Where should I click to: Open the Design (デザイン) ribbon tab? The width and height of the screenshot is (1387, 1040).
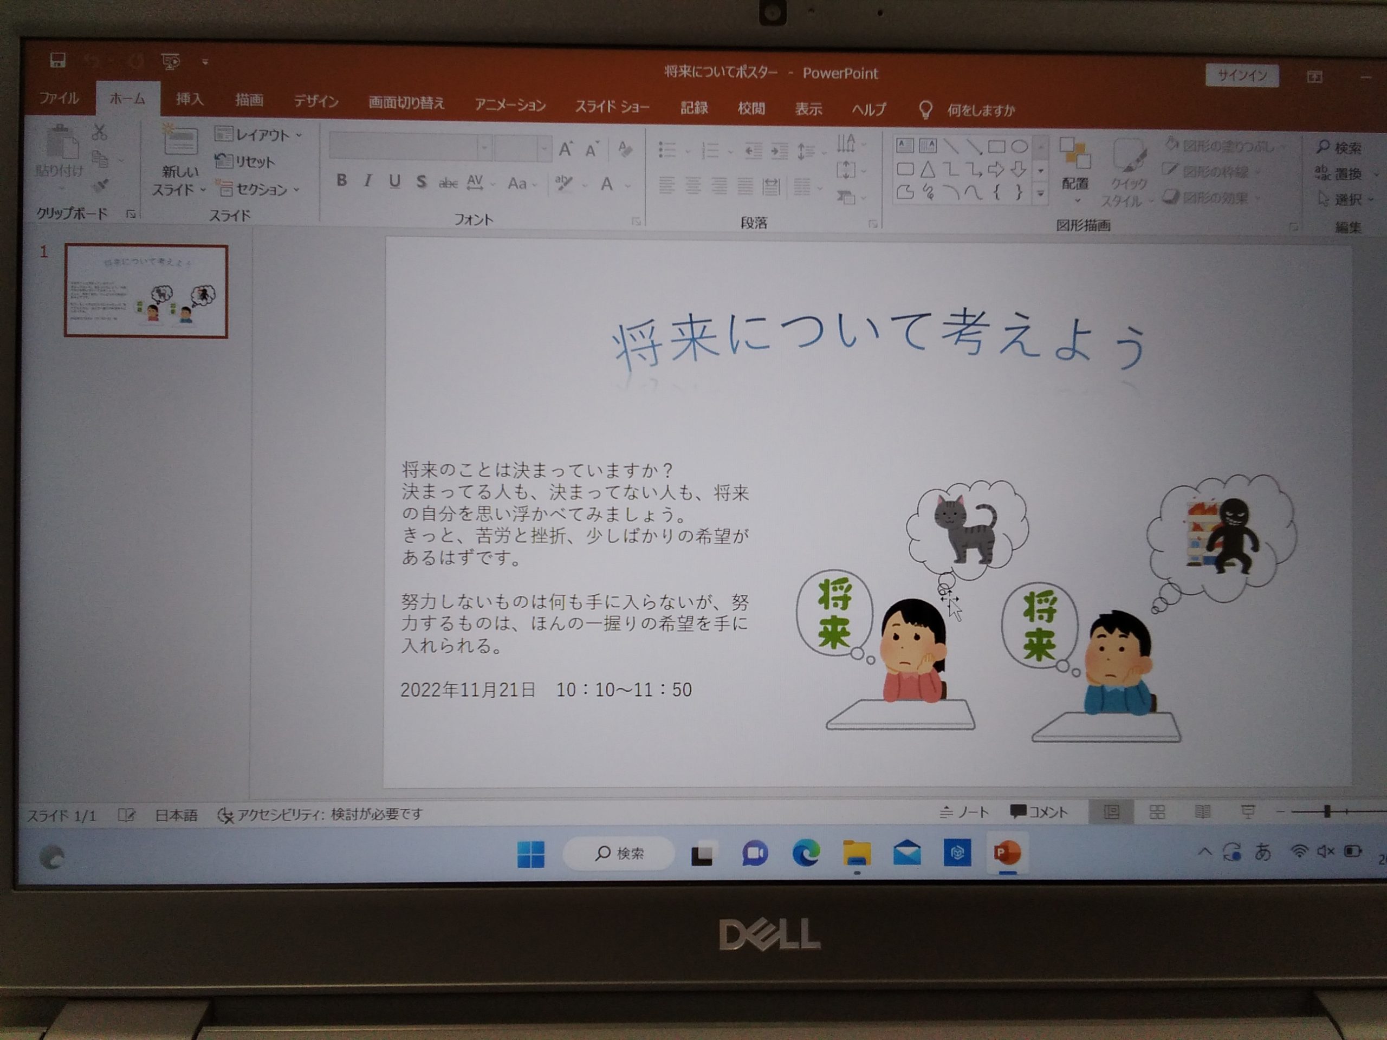[x=316, y=101]
